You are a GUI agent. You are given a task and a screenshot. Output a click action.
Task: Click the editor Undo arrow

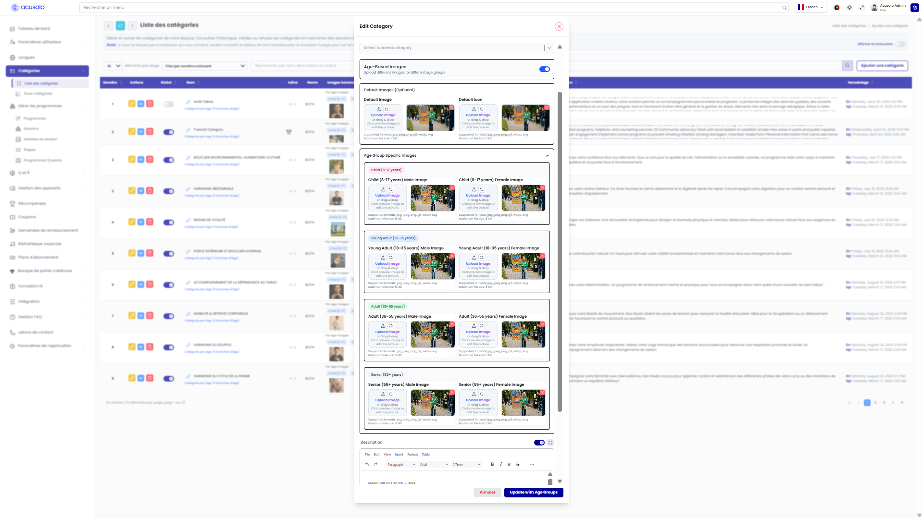tap(367, 464)
